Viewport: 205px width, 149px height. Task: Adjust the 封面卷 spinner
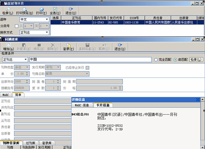58,82
